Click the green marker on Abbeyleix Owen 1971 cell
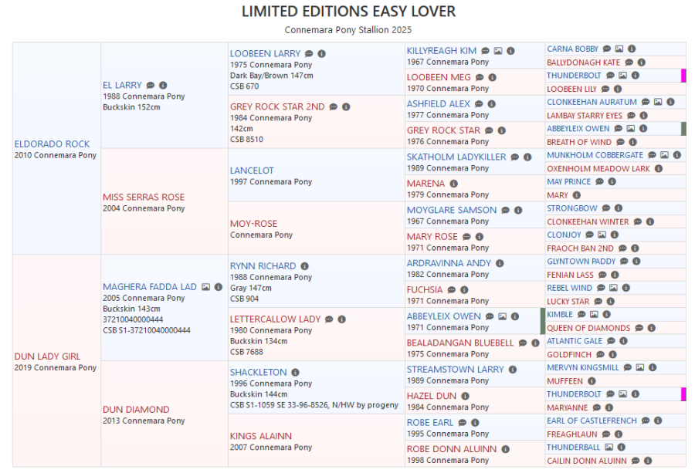 [x=542, y=320]
